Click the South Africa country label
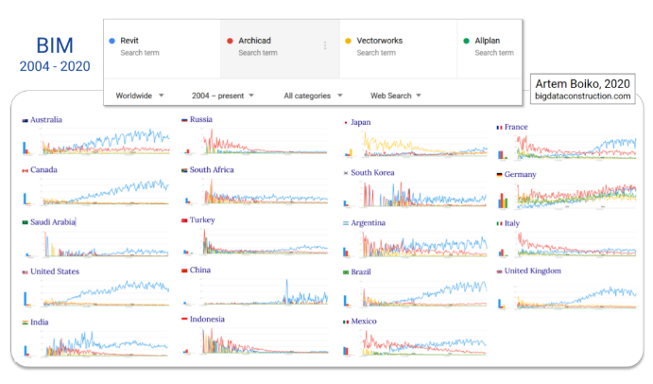 tap(212, 169)
